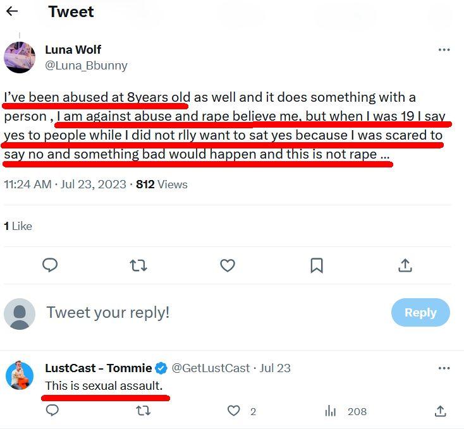Click the back arrow next to Tweet
464x429 pixels.
12,11
